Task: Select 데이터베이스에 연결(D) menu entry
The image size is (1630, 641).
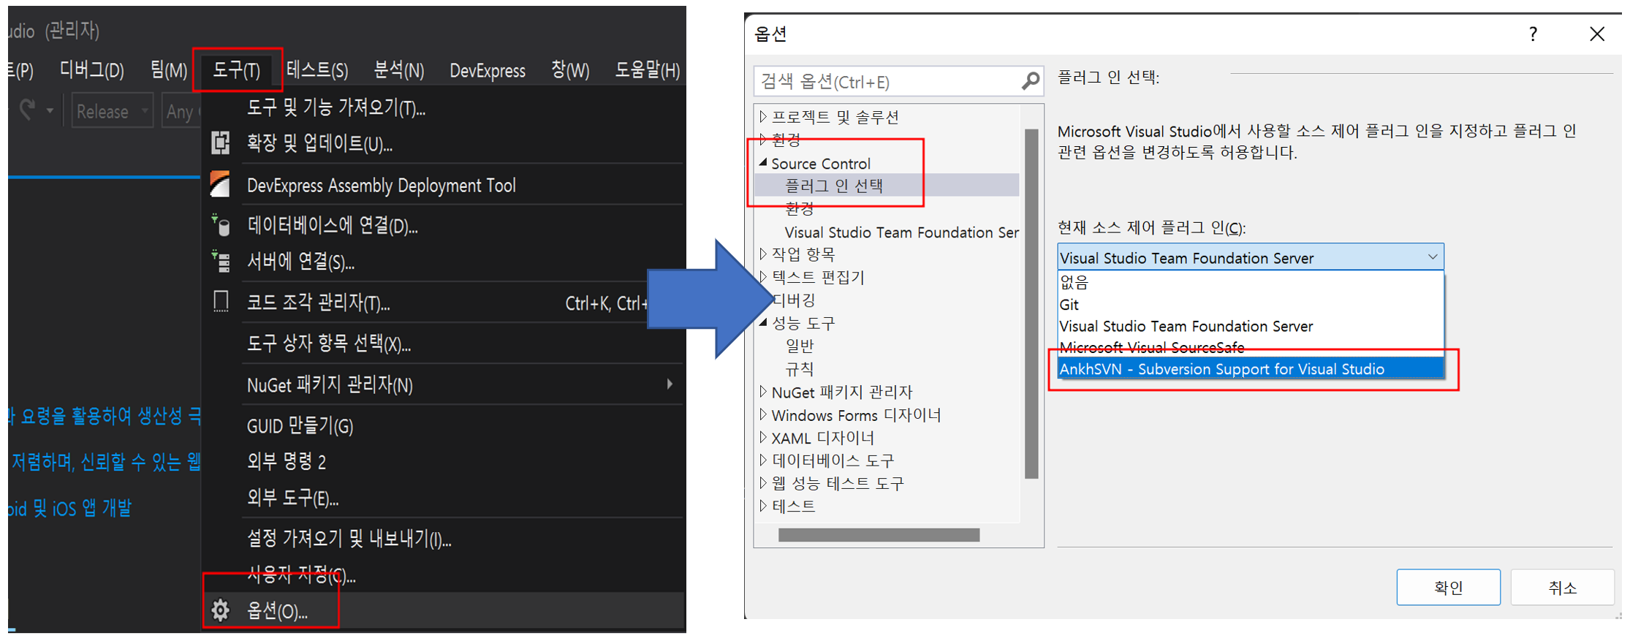Action: click(x=443, y=225)
